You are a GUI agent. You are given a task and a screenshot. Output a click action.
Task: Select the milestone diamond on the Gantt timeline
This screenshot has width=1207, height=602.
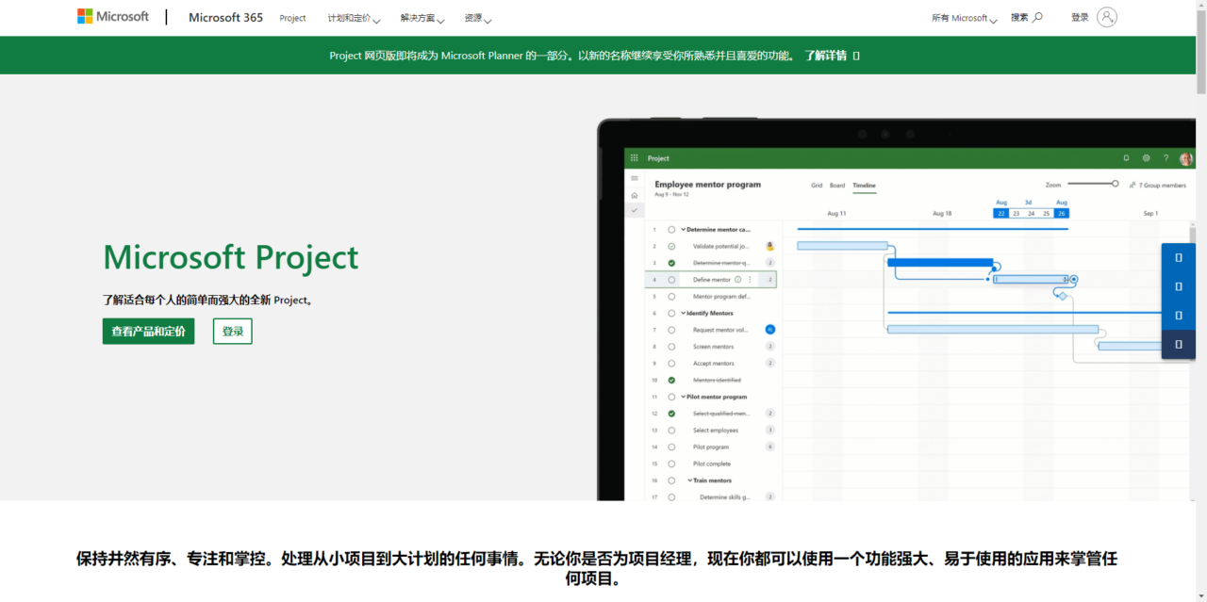tap(1063, 296)
